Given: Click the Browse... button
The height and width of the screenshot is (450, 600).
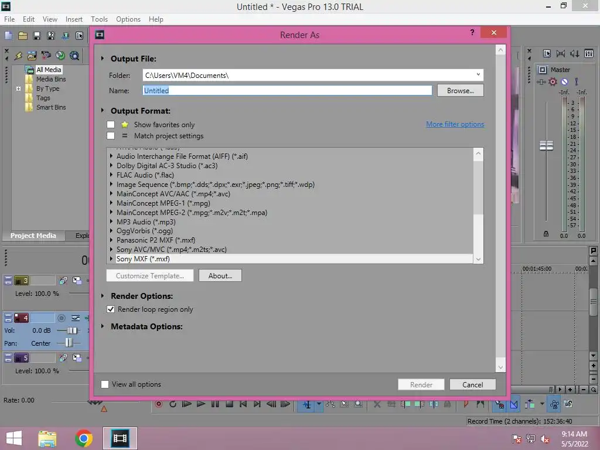Looking at the screenshot, I should 461,91.
